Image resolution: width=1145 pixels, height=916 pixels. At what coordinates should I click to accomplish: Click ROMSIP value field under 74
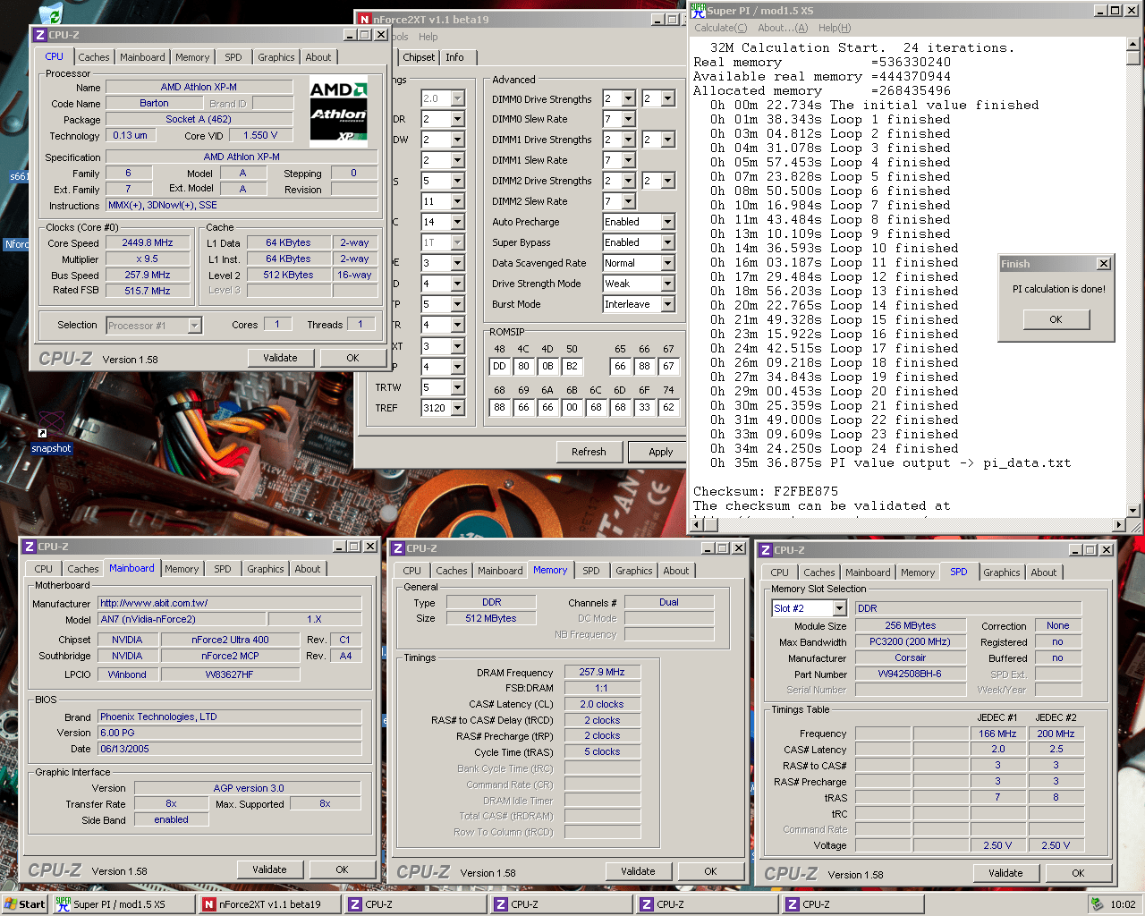click(x=668, y=407)
